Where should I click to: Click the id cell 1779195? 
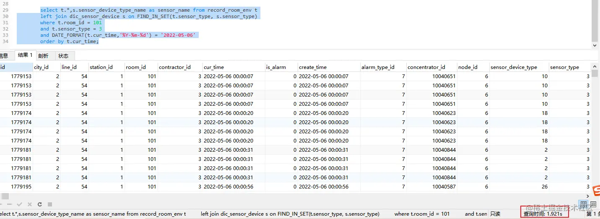pyautogui.click(x=16, y=187)
